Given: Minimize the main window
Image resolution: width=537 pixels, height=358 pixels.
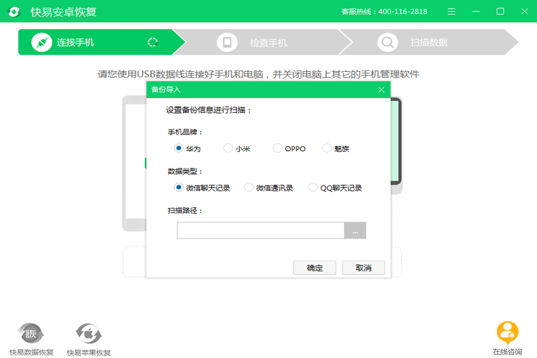Looking at the screenshot, I should coord(476,11).
